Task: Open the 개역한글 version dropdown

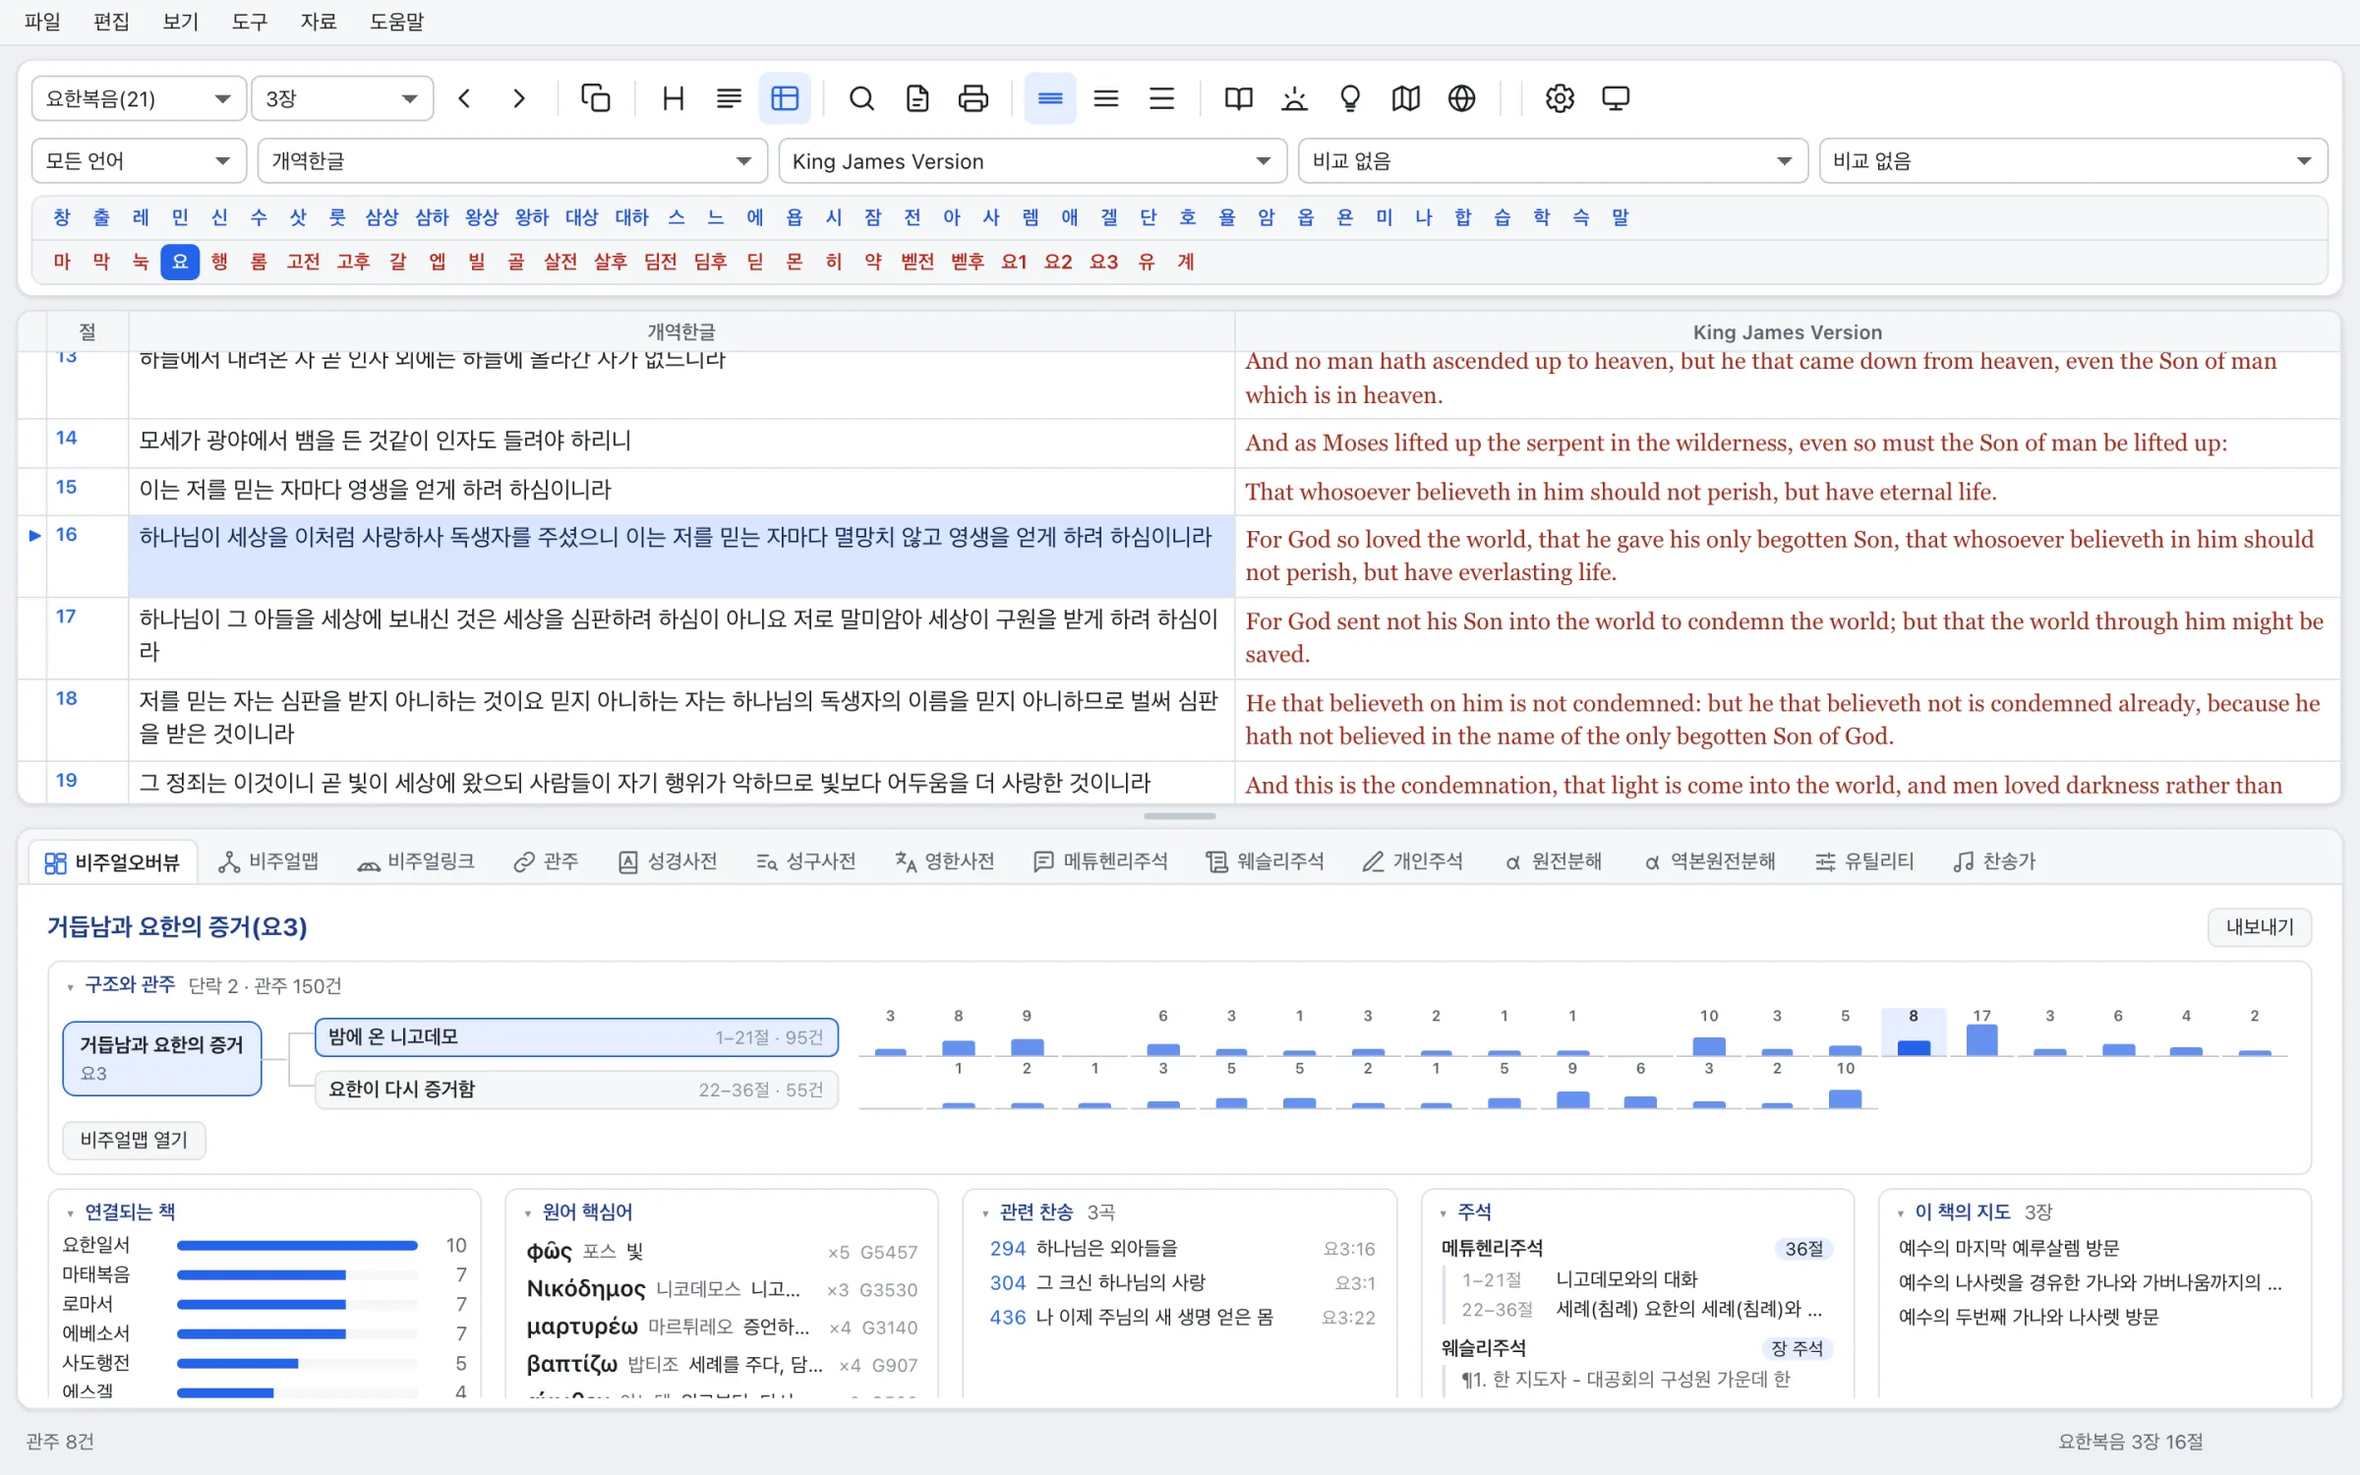Action: [x=512, y=160]
